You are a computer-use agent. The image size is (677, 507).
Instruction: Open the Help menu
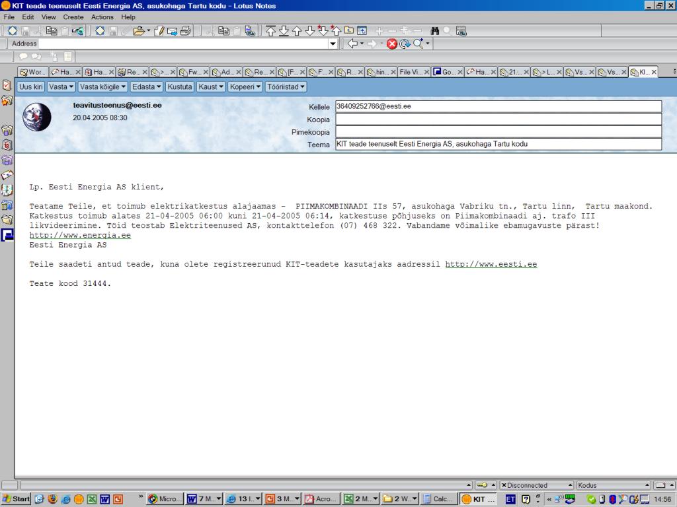128,17
